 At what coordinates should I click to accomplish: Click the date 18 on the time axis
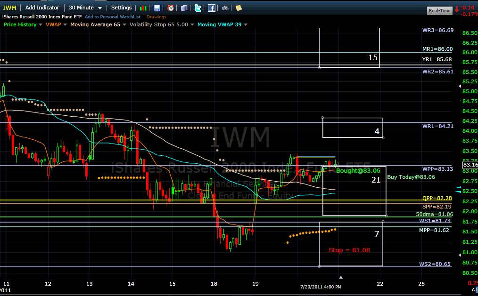(x=214, y=283)
